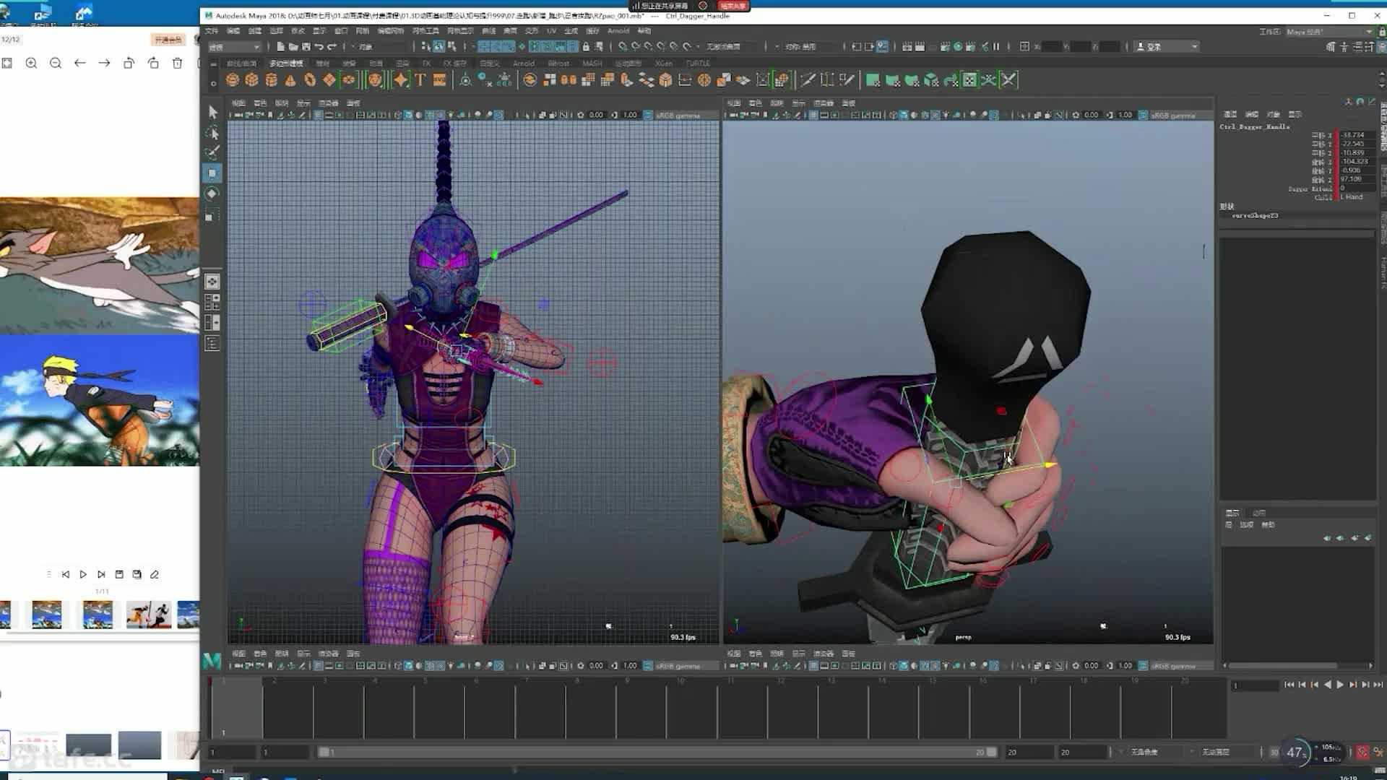The height and width of the screenshot is (780, 1387).
Task: Pick the Lasso Select tool
Action: (x=212, y=132)
